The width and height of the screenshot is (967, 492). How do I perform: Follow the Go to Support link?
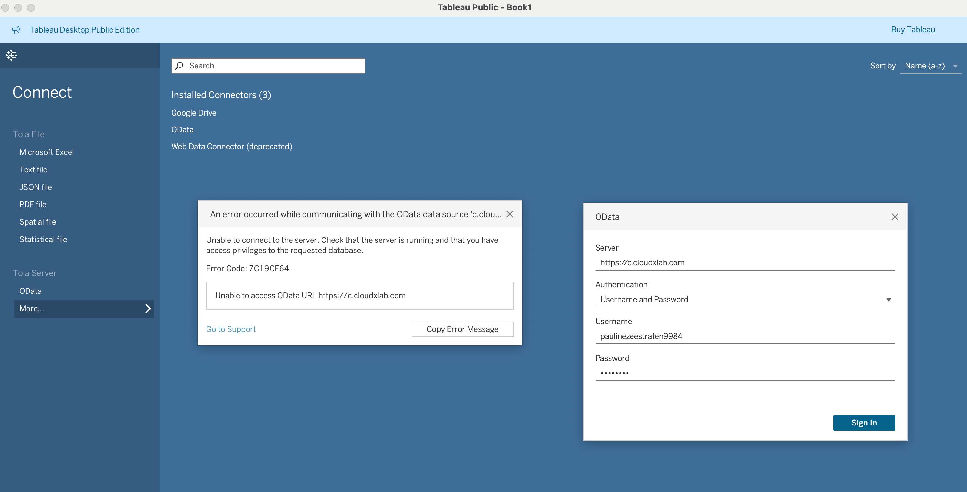231,329
